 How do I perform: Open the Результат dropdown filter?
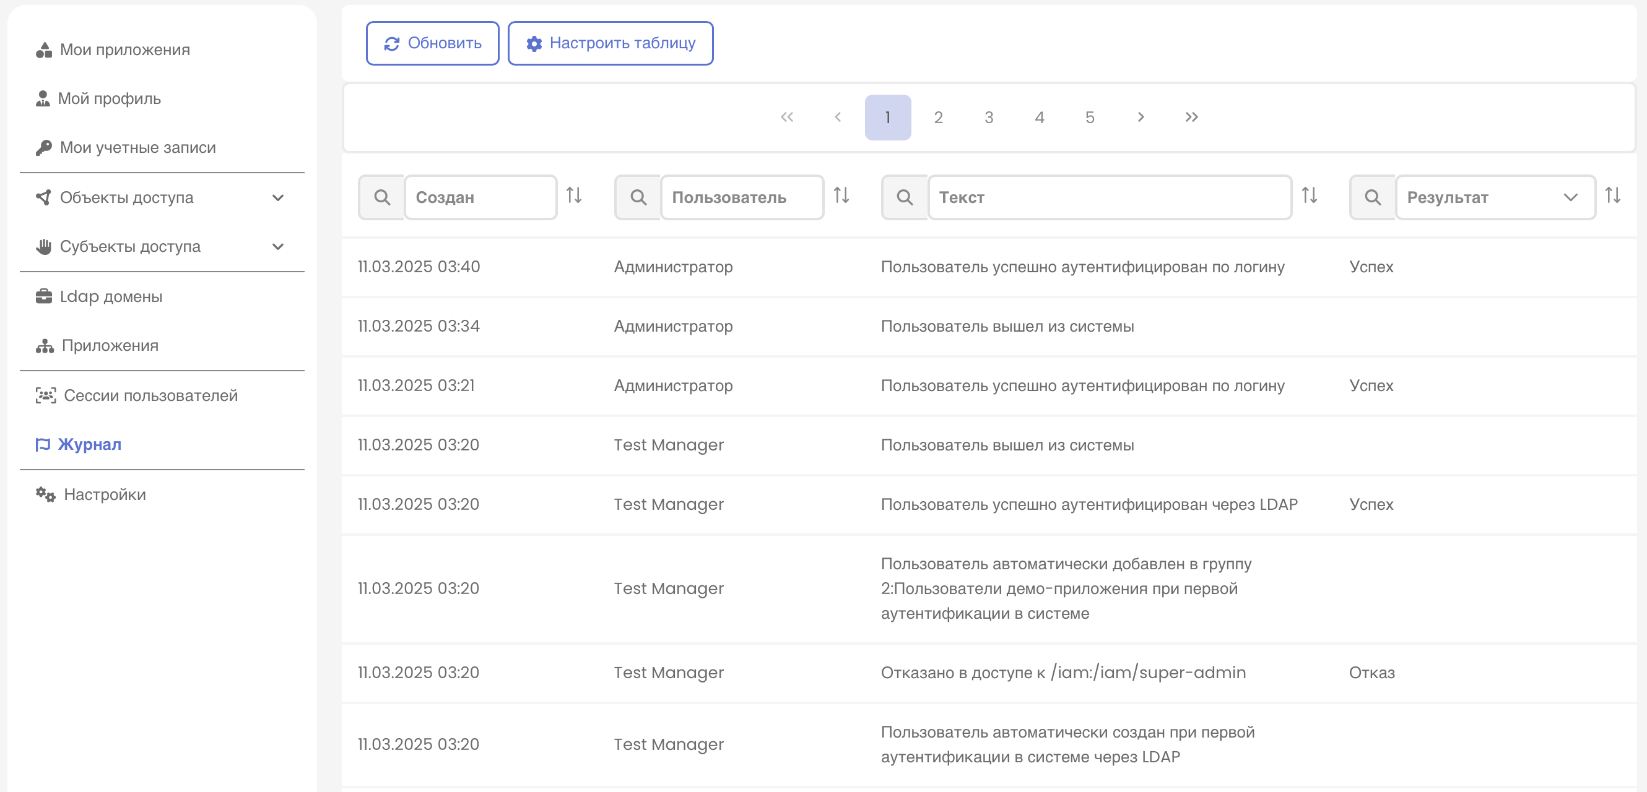(x=1495, y=197)
